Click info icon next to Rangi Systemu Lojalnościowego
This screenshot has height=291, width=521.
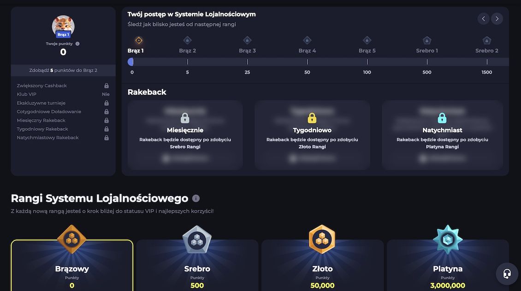(x=196, y=198)
